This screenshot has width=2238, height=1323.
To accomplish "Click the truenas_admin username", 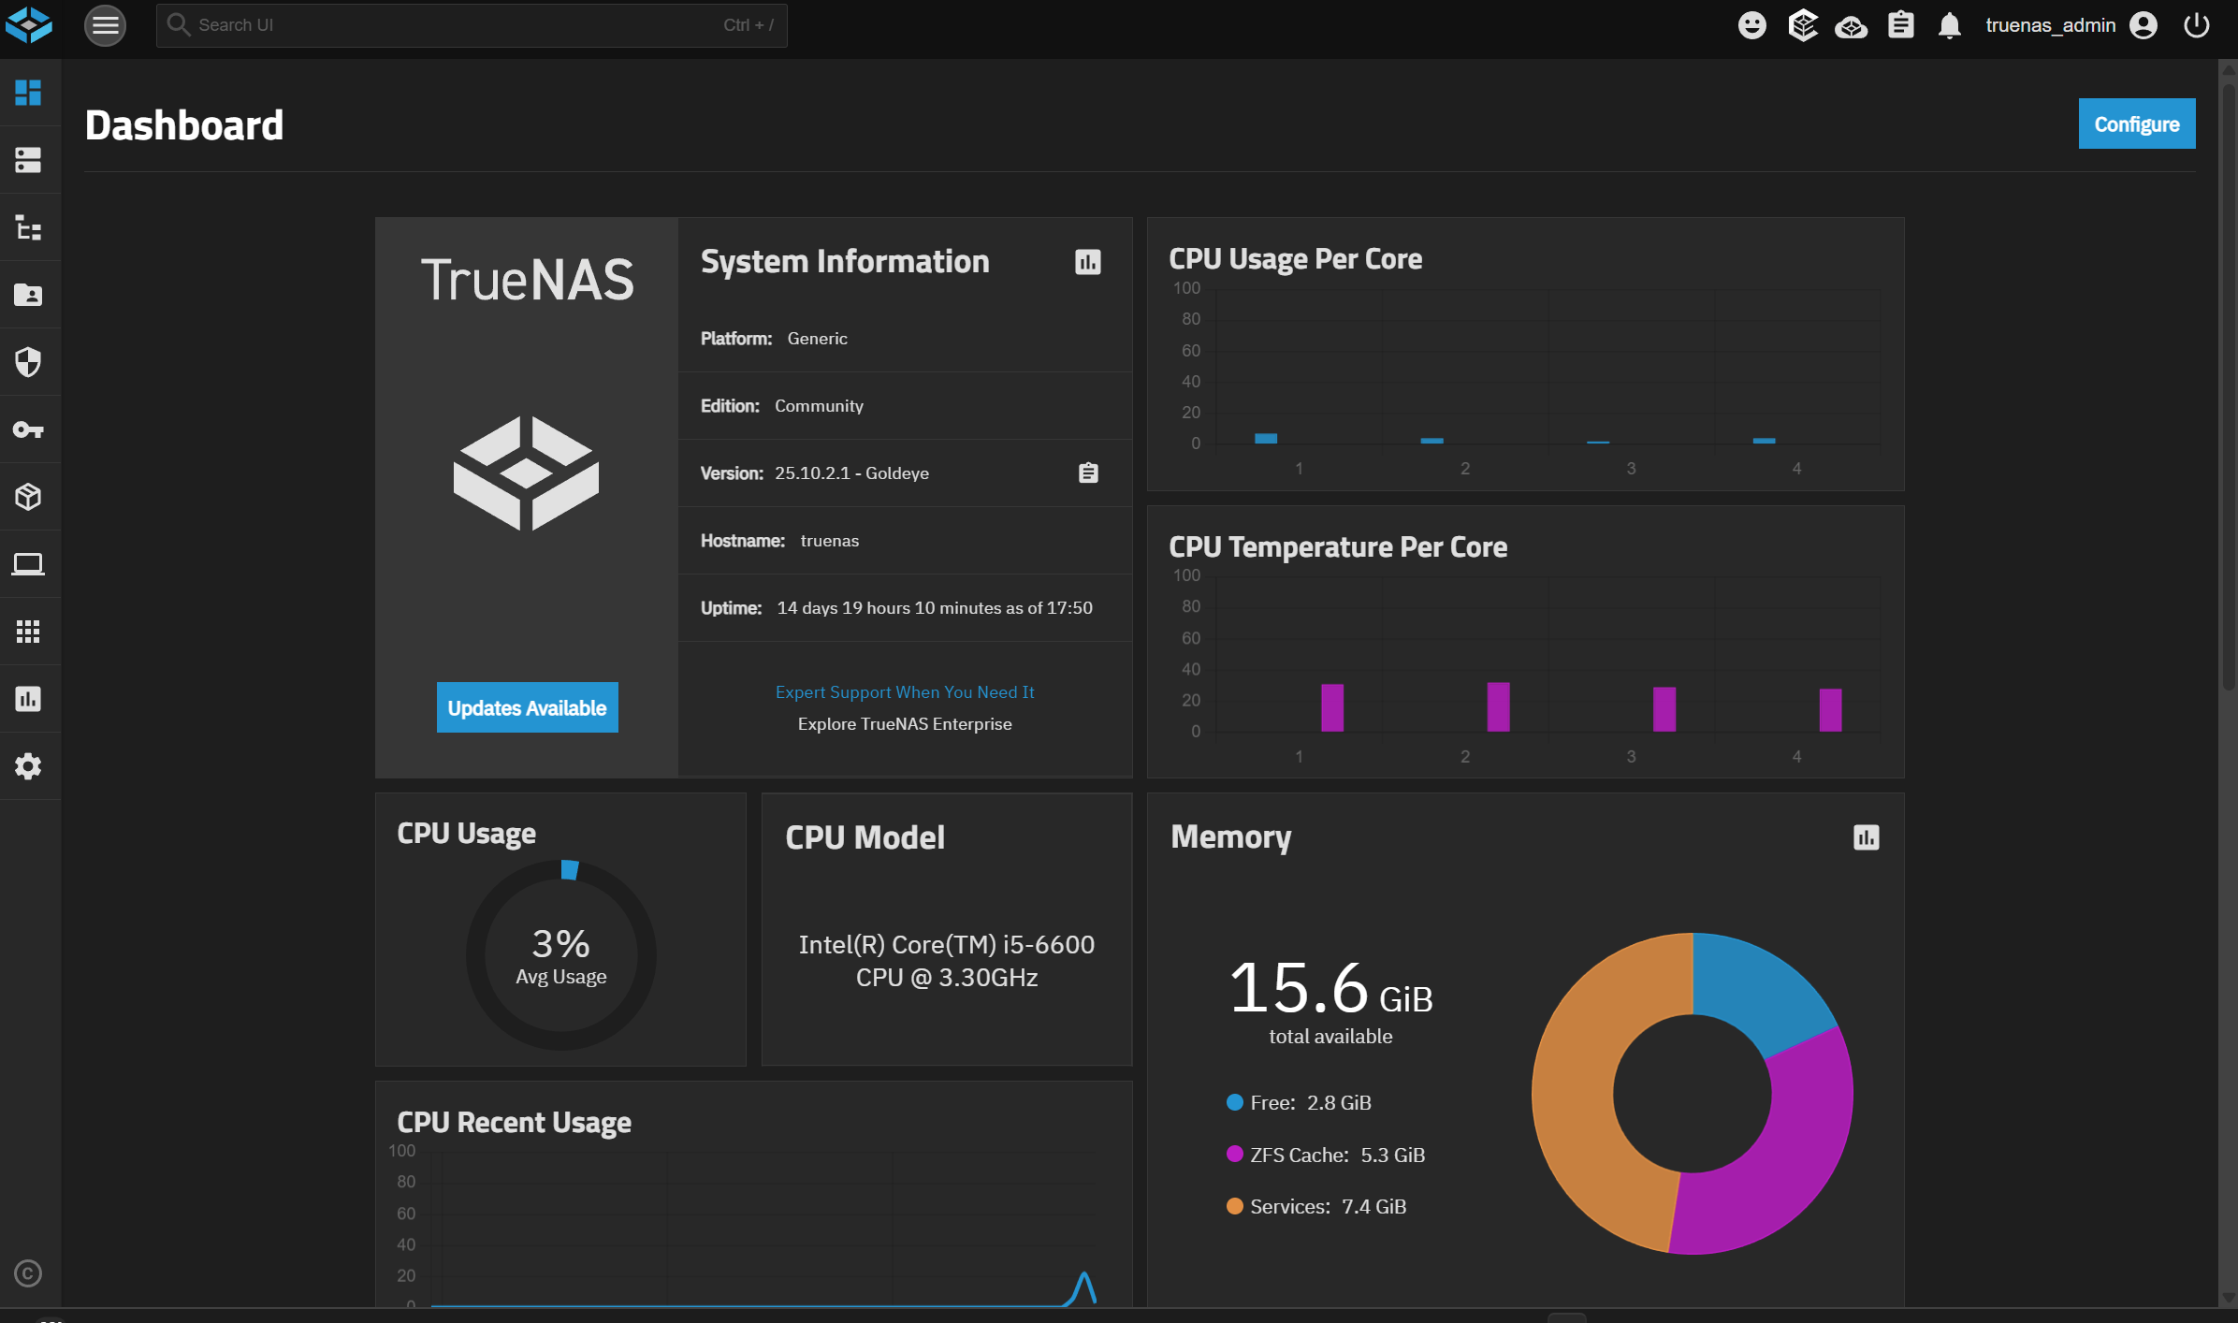I will tap(2050, 25).
